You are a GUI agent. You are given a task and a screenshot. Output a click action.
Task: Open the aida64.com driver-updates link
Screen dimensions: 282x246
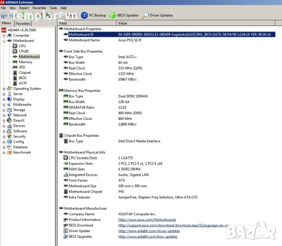pyautogui.click(x=149, y=231)
